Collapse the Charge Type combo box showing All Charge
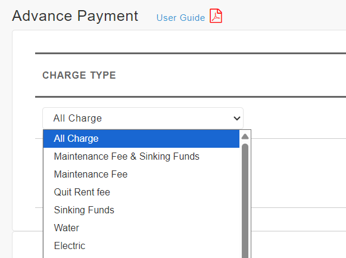Viewport: 346px width, 258px height. tap(143, 119)
